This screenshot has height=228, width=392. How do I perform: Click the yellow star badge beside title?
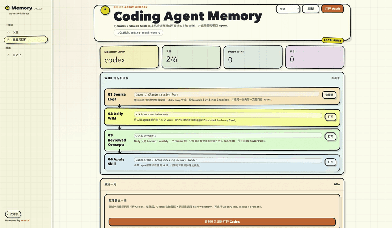tap(105, 10)
